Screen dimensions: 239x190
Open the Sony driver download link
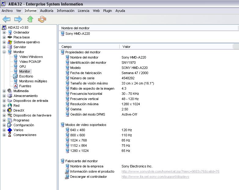pyautogui.click(x=155, y=177)
